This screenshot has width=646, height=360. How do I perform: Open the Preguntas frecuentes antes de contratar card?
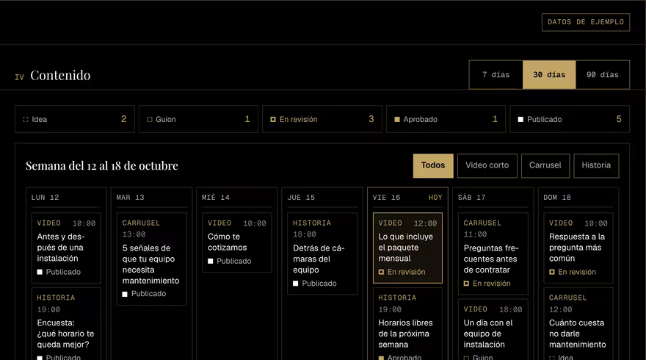[x=493, y=253]
